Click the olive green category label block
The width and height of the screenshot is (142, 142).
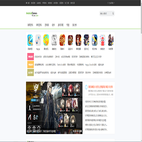30,73
